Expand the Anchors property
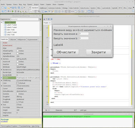The image size is (135, 128). (1, 59)
